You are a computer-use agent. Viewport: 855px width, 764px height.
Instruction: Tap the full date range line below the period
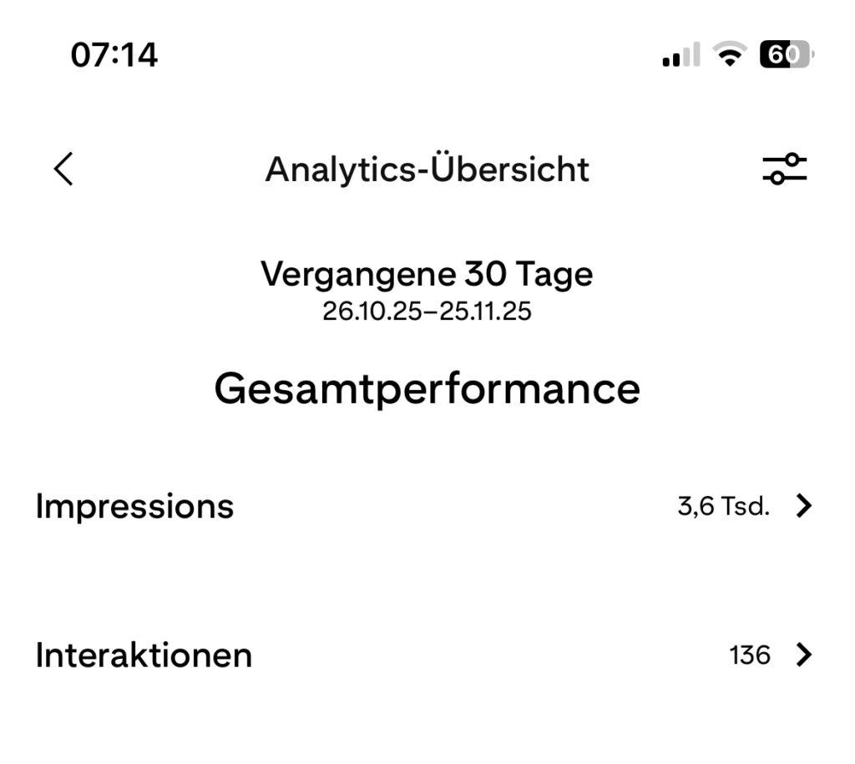[427, 312]
